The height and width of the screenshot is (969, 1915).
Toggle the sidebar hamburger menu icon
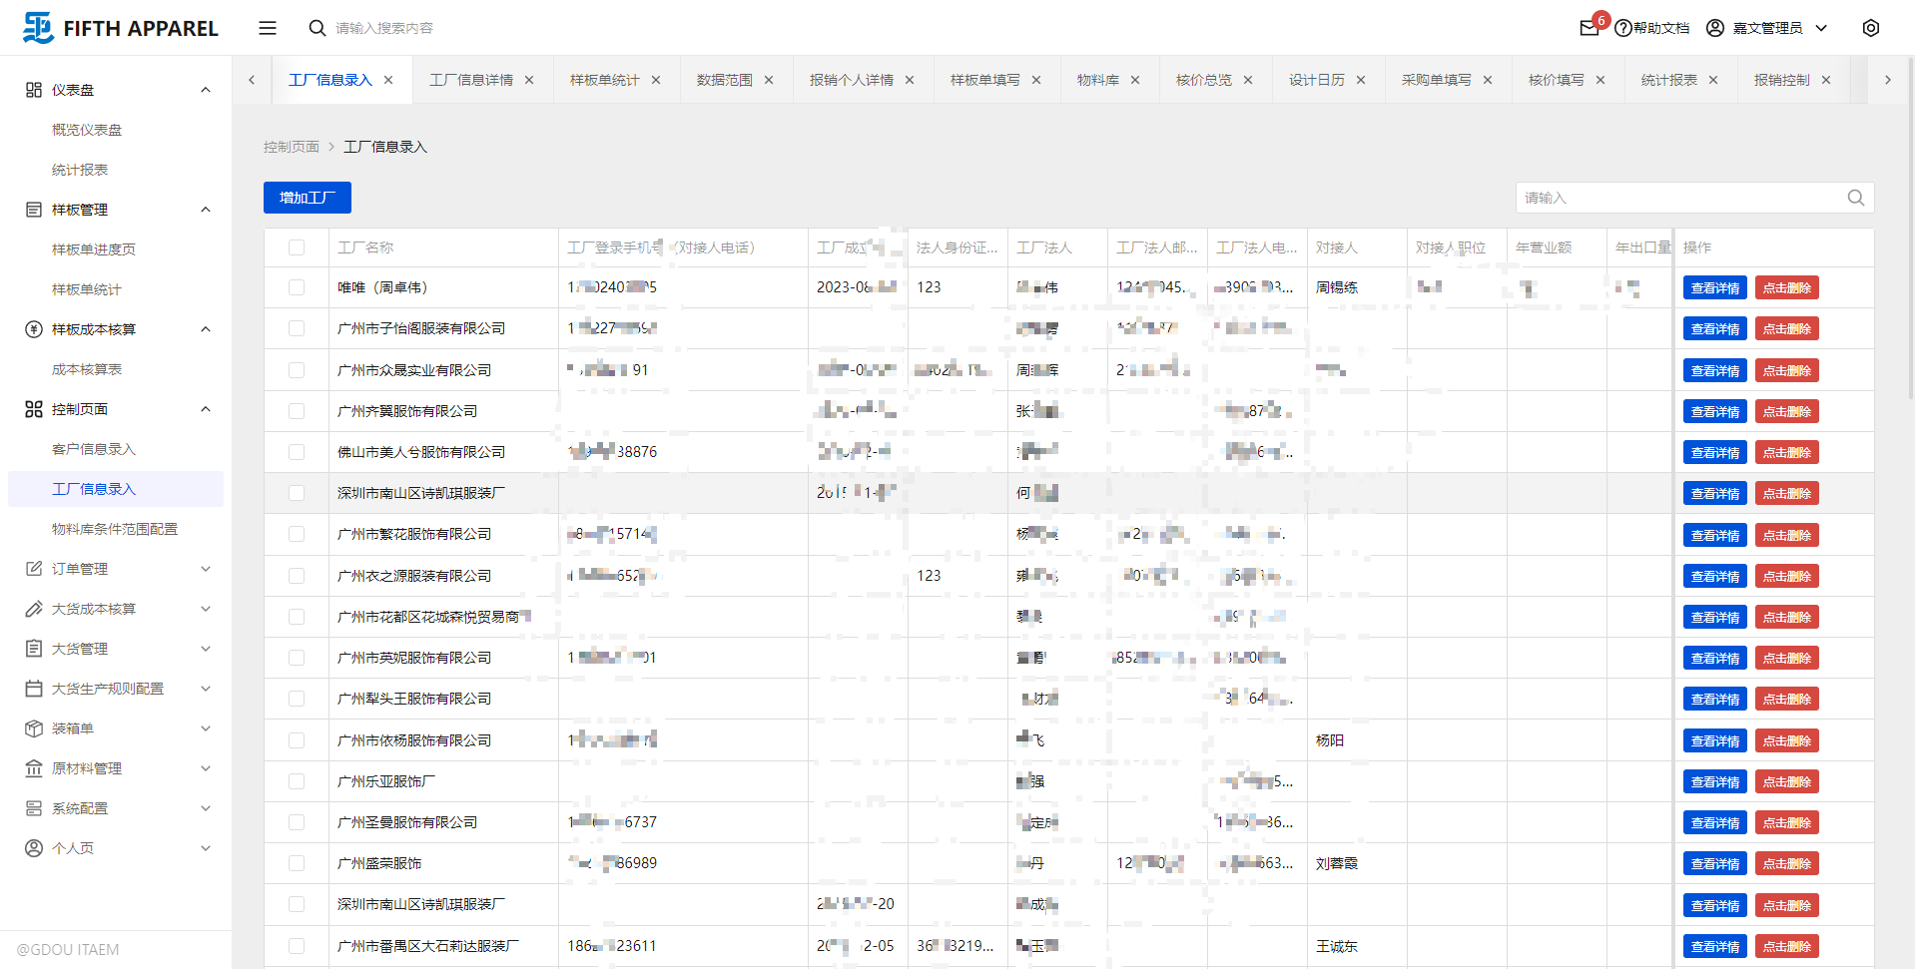pyautogui.click(x=267, y=28)
